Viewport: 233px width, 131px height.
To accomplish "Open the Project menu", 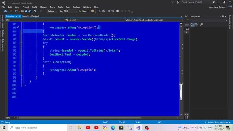I will coord(26,7).
